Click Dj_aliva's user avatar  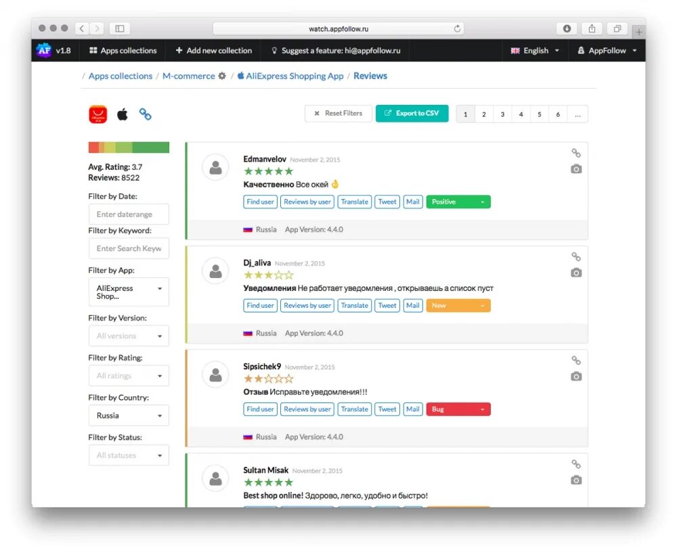click(215, 271)
